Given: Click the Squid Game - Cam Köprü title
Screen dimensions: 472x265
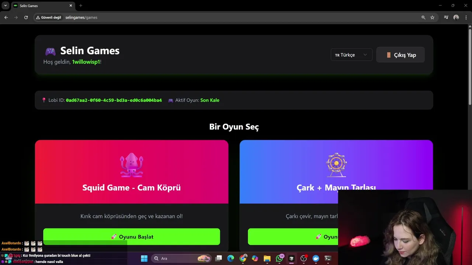Looking at the screenshot, I should tap(132, 187).
